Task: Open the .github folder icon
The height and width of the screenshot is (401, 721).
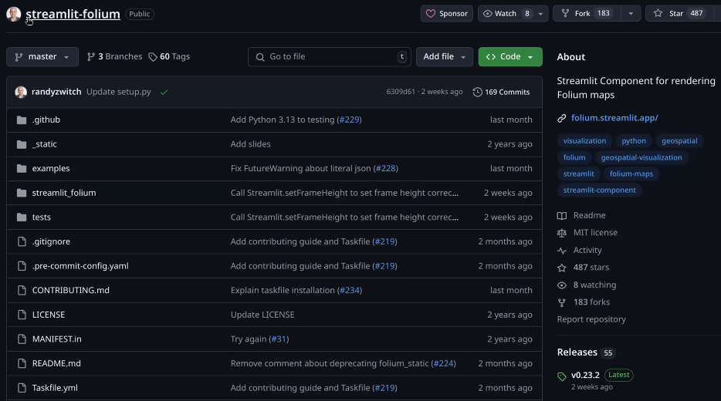Action: pos(22,120)
